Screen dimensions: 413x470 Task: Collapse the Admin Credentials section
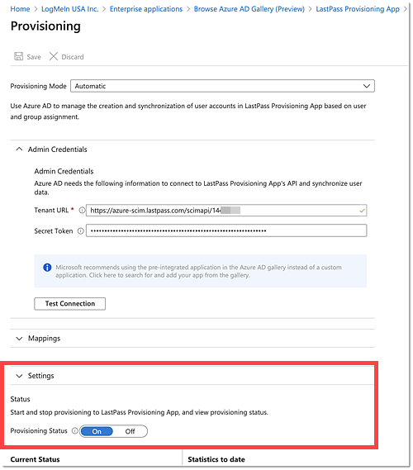[x=19, y=149]
